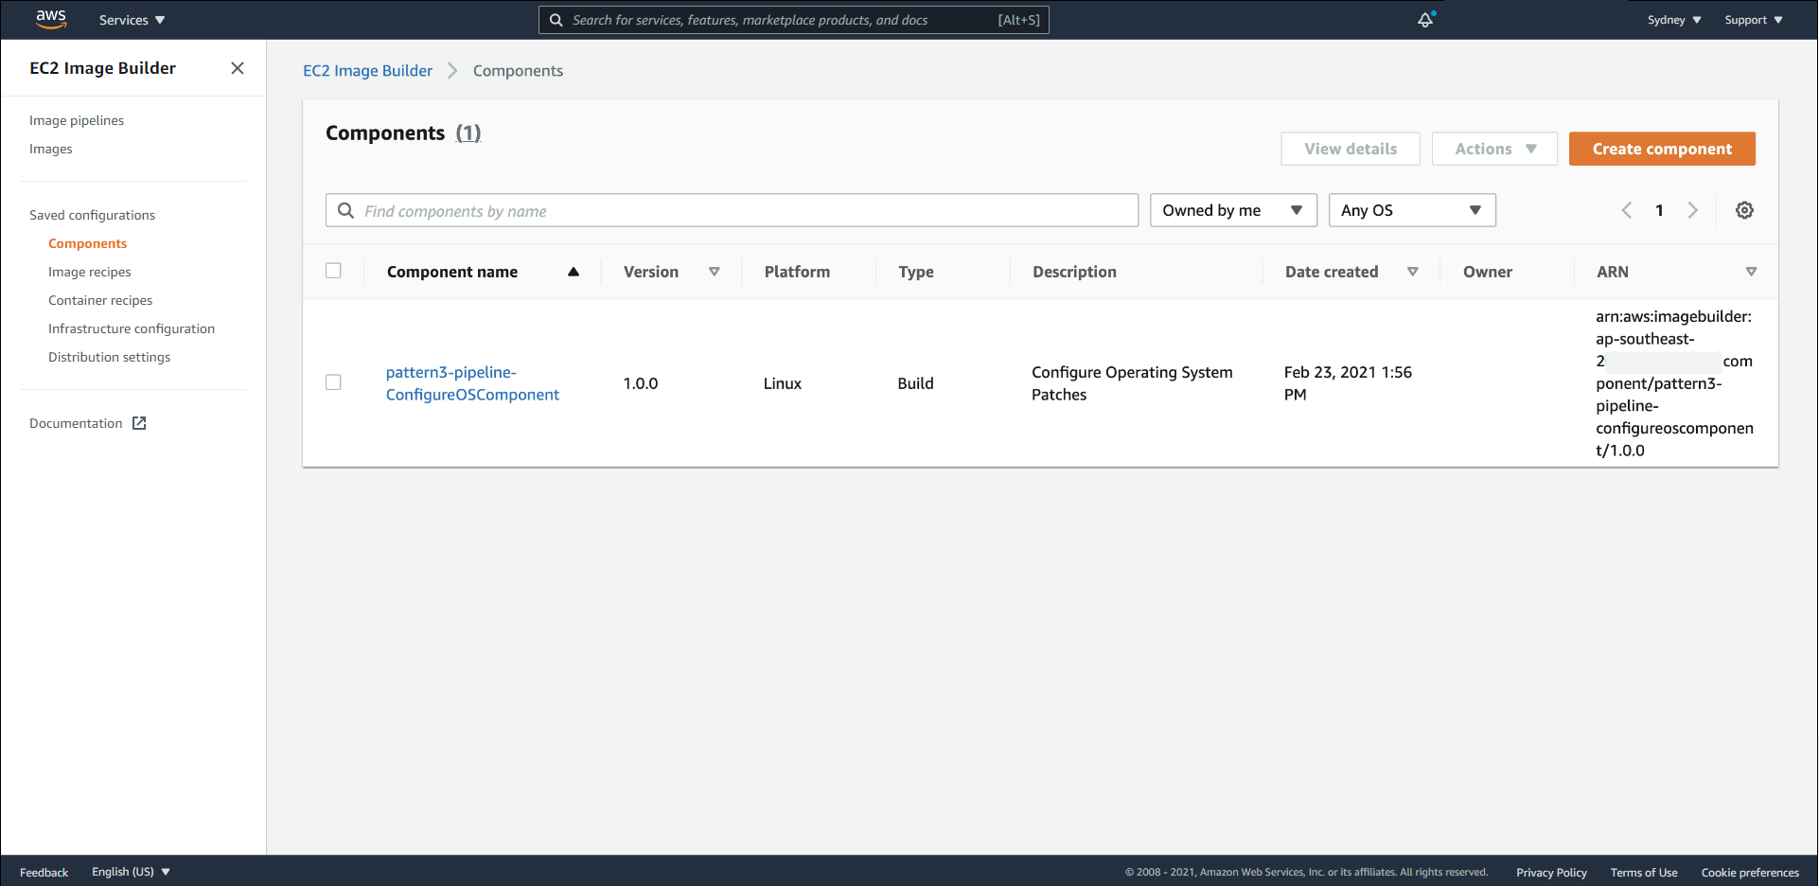This screenshot has width=1819, height=886.
Task: Click the '1.0.0' version cell
Action: (x=640, y=383)
